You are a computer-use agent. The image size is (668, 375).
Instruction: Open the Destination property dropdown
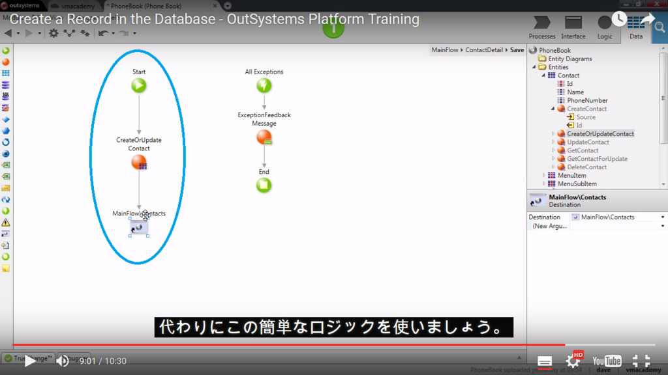[x=663, y=217]
